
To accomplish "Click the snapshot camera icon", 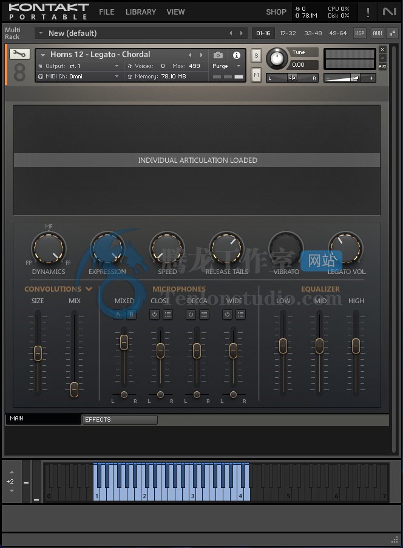I will (x=218, y=55).
